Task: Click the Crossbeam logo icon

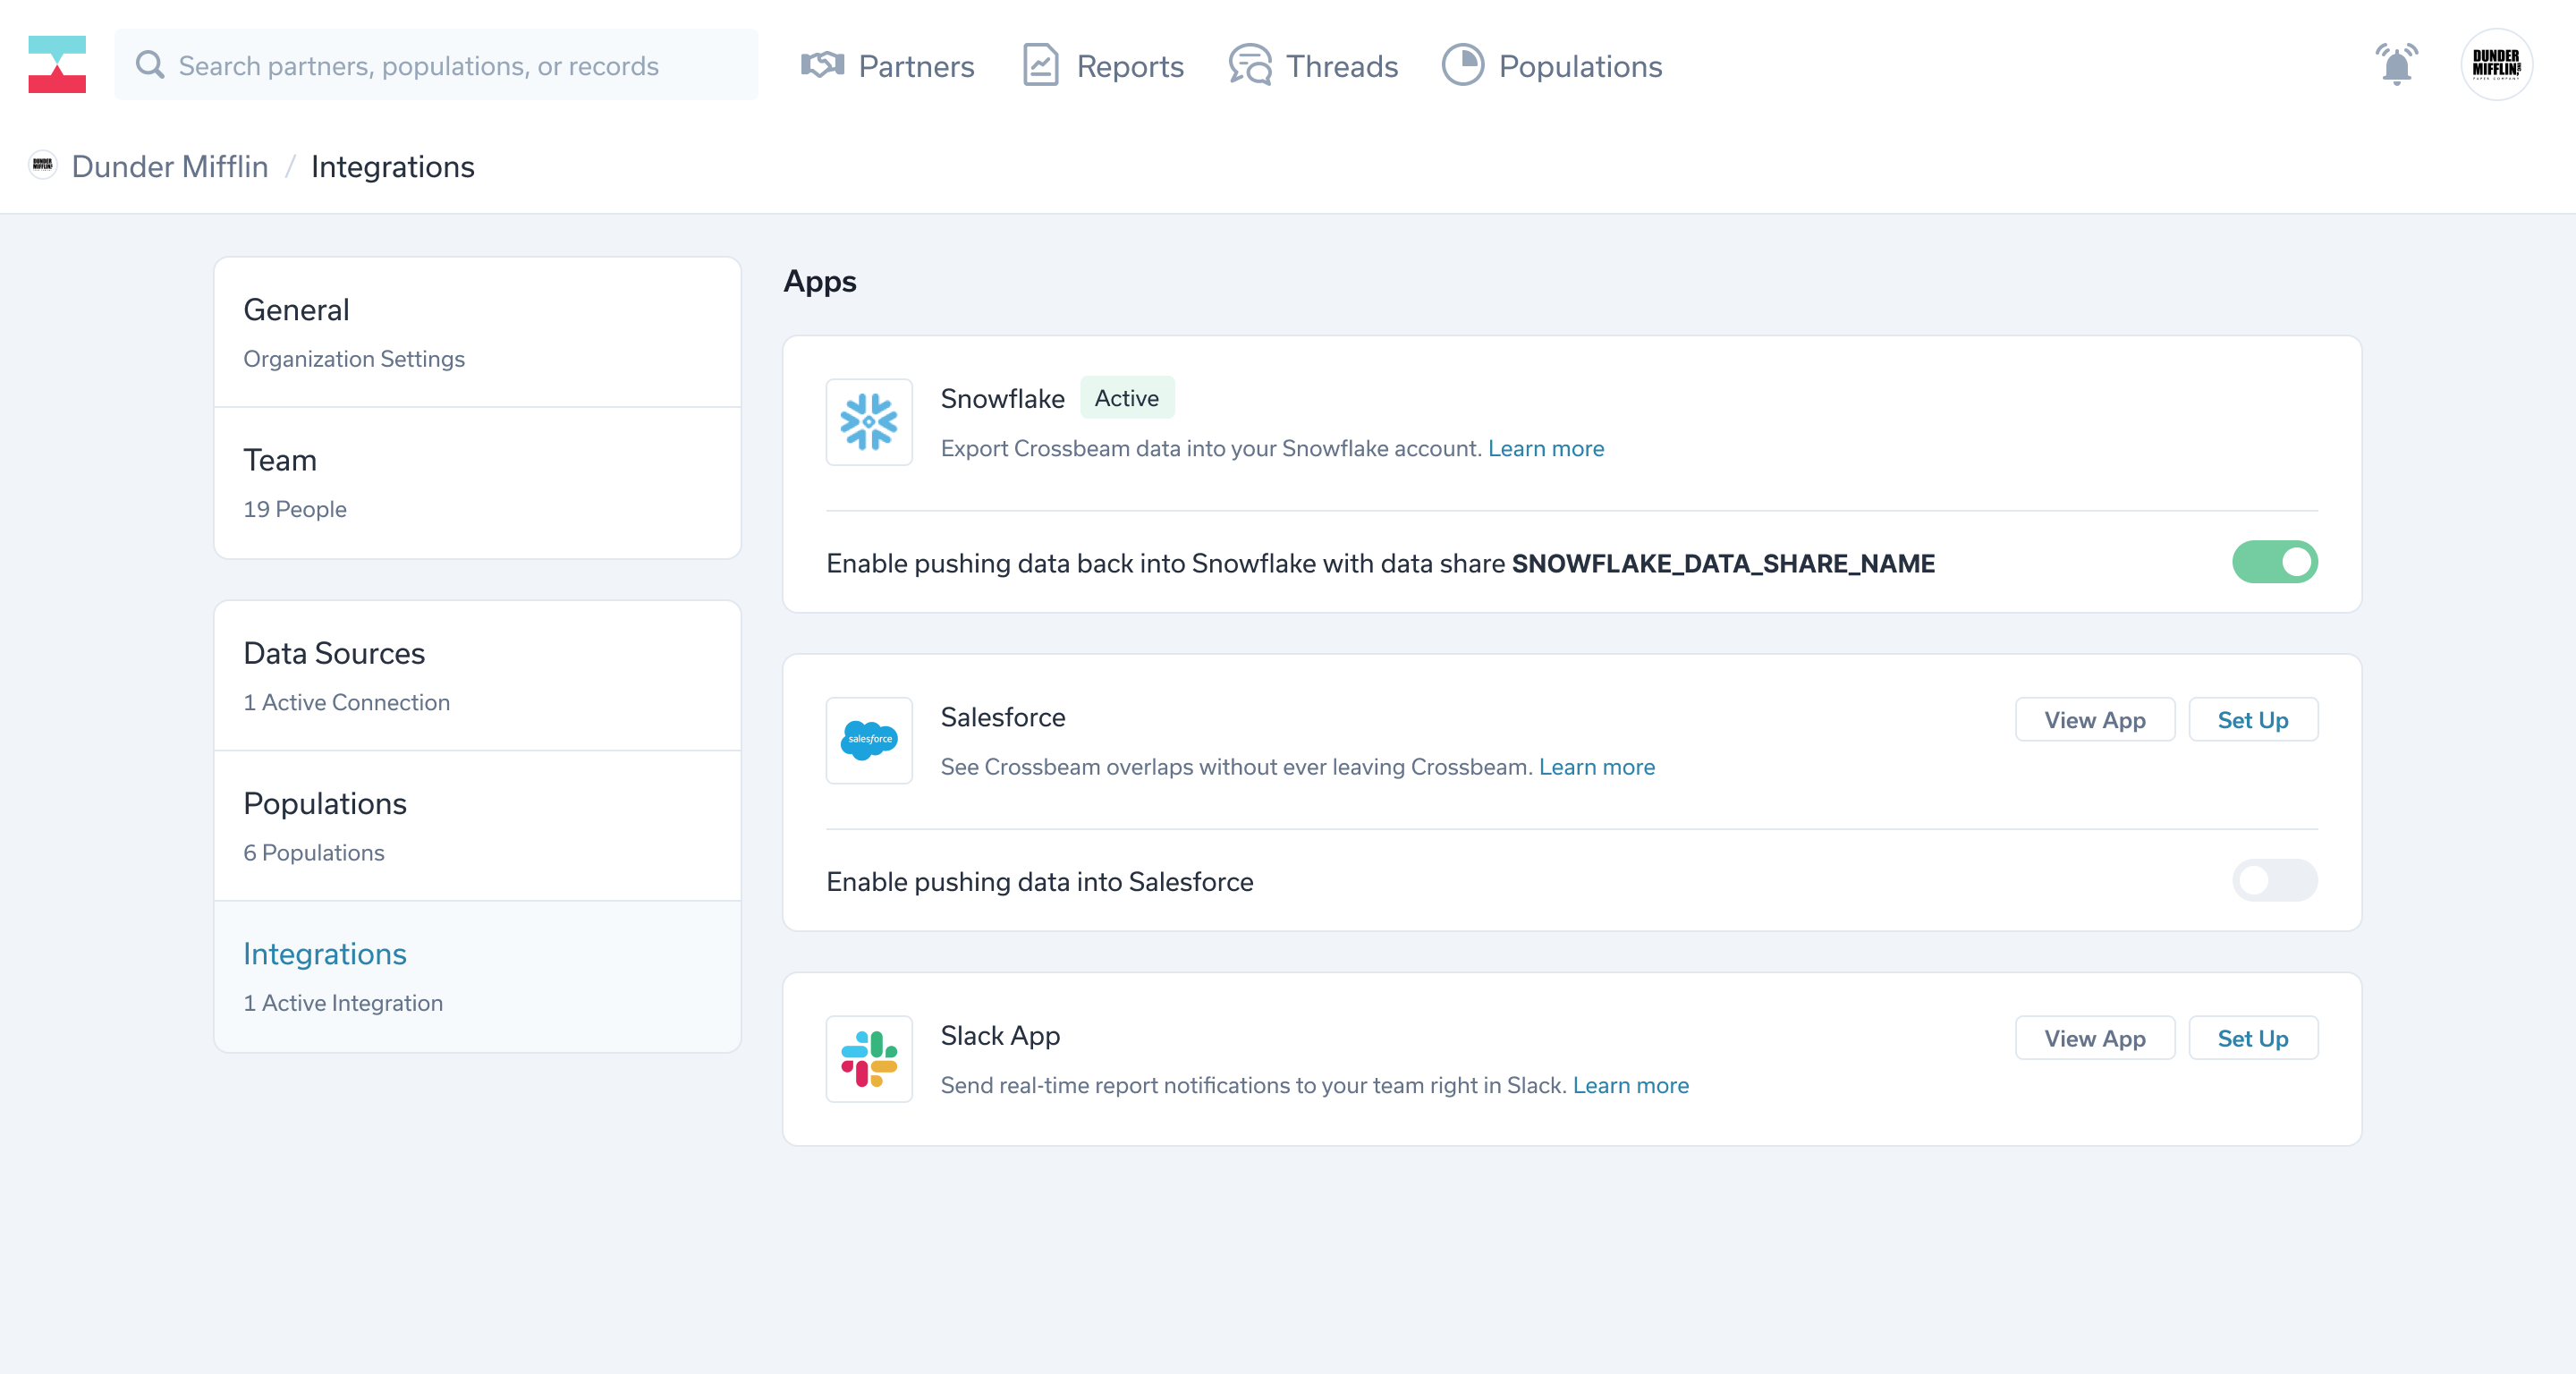Action: point(57,65)
